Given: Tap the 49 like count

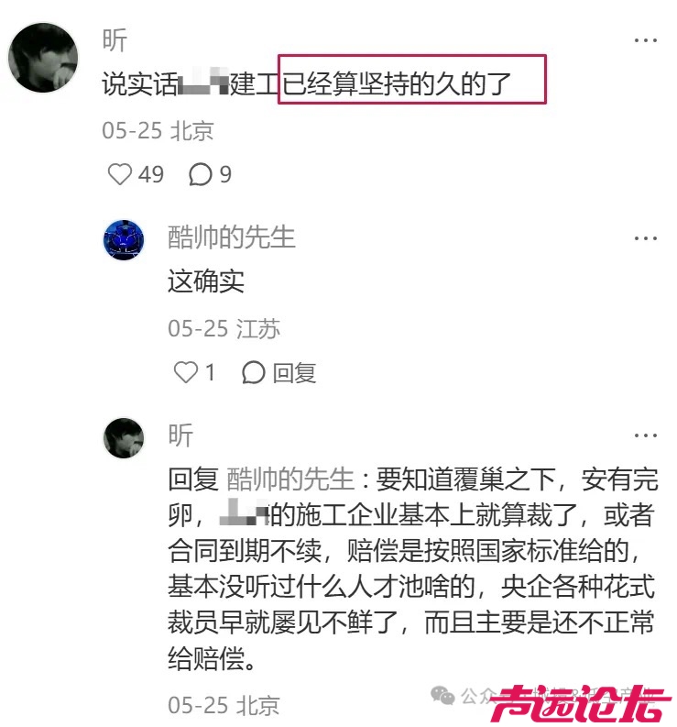Looking at the screenshot, I should coord(151,175).
